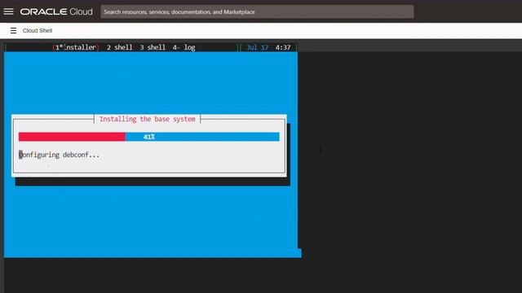The width and height of the screenshot is (522, 293).
Task: Click the 4:37 clock in status bar
Action: point(283,47)
